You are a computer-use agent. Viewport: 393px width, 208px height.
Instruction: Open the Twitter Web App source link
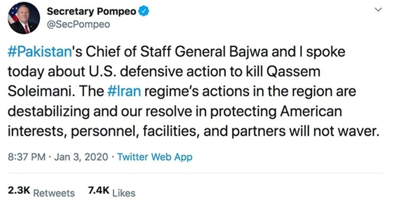[154, 157]
